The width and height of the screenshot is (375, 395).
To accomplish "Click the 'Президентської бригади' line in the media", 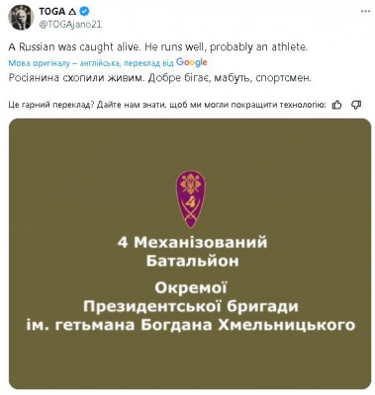I will [x=191, y=307].
